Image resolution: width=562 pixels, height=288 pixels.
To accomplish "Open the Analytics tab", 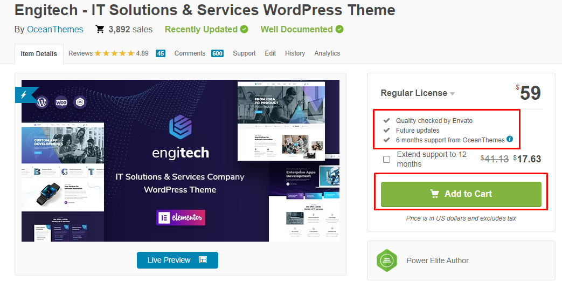I will click(327, 53).
